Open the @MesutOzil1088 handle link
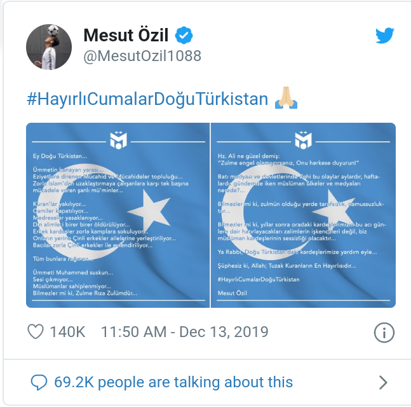 pos(142,56)
